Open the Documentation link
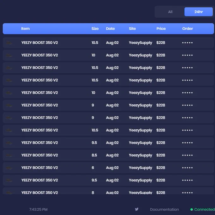Image resolution: width=215 pixels, height=215 pixels. pyautogui.click(x=164, y=210)
